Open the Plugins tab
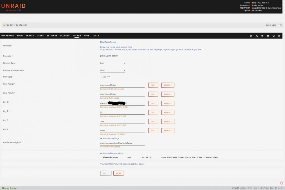285x190 pixels. pyautogui.click(x=65, y=36)
